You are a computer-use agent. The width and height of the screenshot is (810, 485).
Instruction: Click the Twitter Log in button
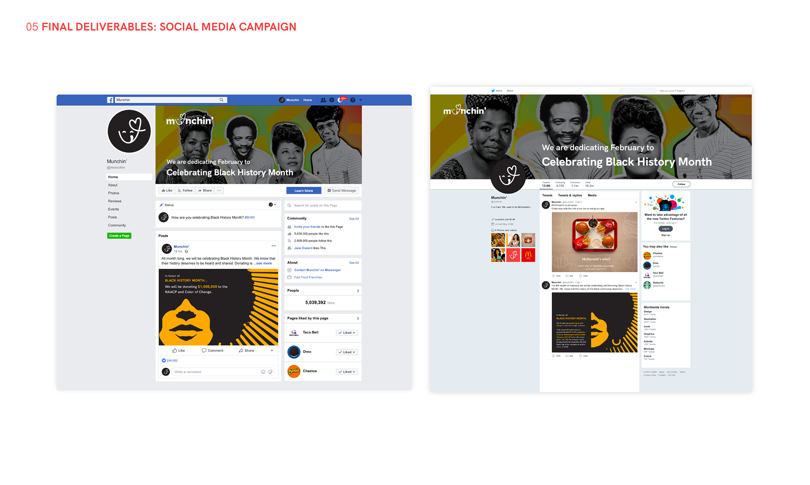click(x=665, y=229)
